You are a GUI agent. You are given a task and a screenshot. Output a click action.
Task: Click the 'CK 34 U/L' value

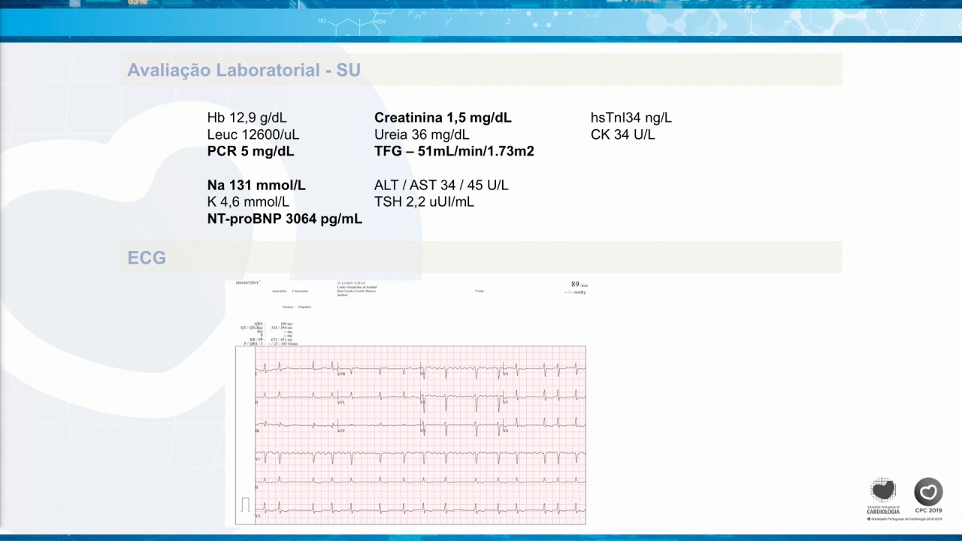pos(623,134)
